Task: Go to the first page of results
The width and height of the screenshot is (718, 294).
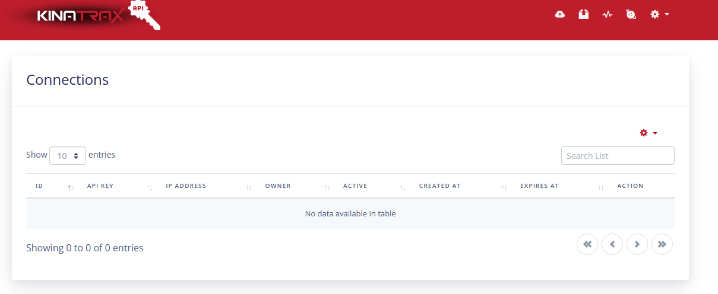Action: (587, 244)
